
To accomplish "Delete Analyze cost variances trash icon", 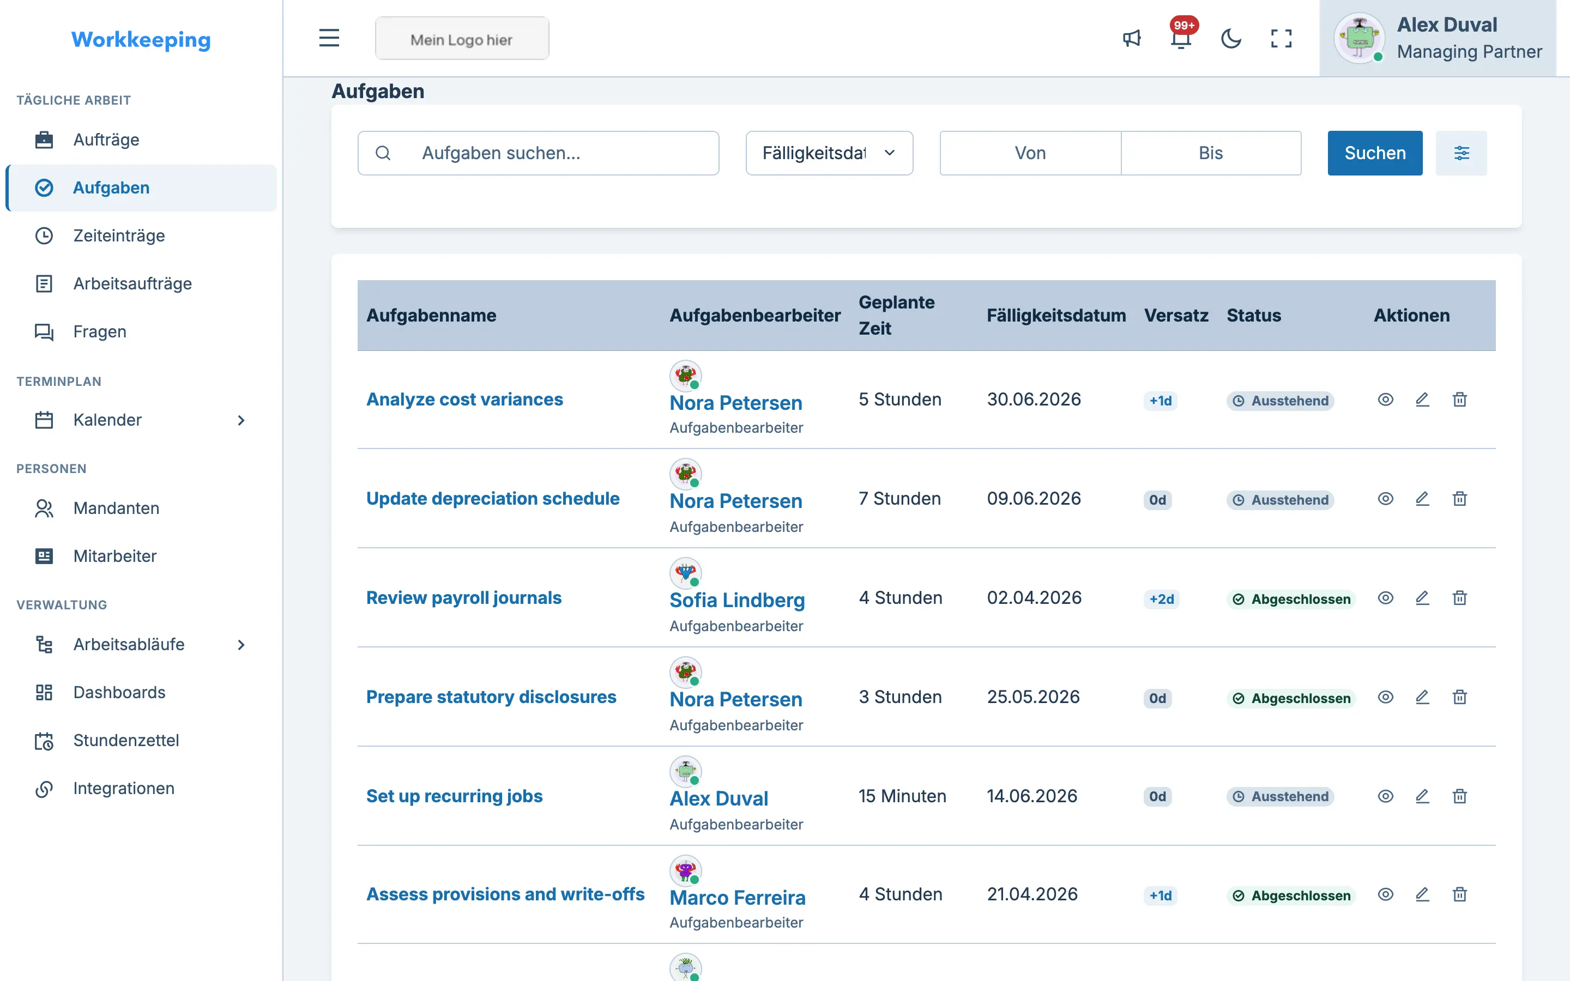I will [x=1460, y=399].
